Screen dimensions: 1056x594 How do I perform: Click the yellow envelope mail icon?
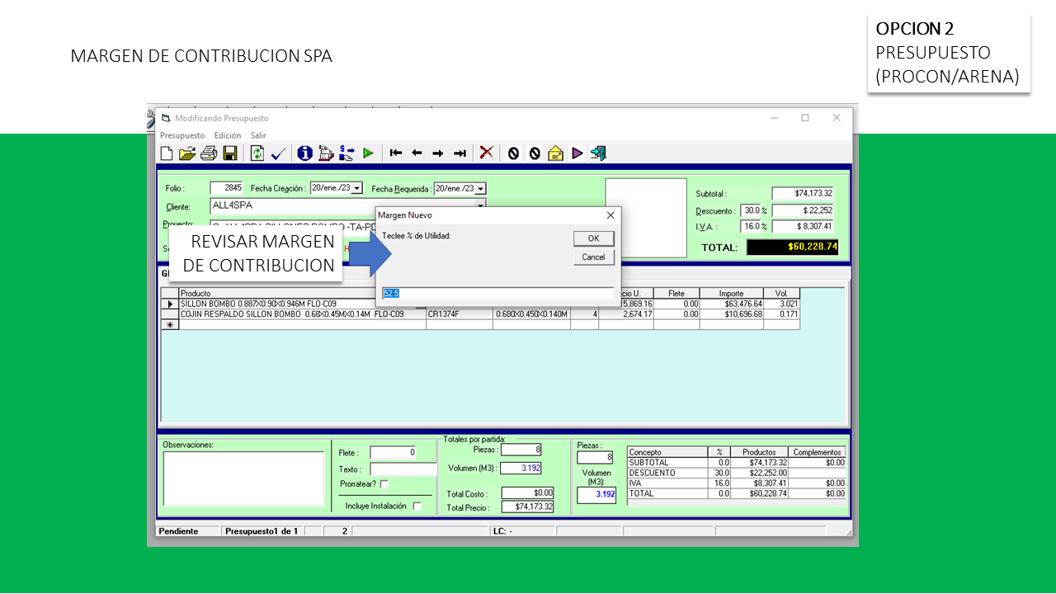(556, 153)
